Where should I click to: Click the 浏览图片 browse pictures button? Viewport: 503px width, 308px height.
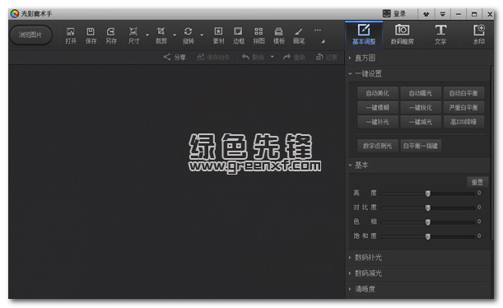coord(30,35)
